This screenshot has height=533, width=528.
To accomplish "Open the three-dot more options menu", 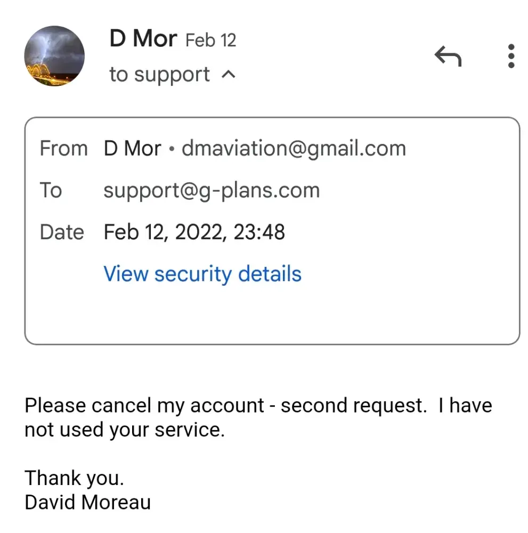I will coord(511,56).
